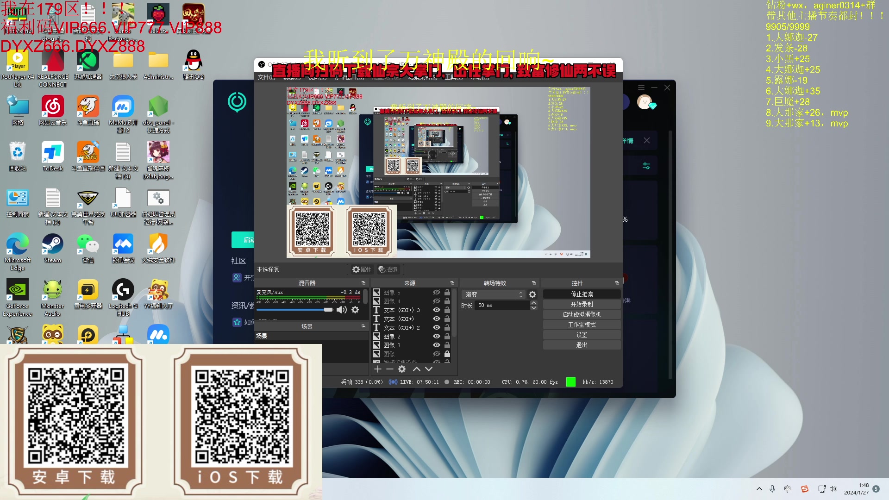Open 微信 desktop shortcut

pos(88,248)
